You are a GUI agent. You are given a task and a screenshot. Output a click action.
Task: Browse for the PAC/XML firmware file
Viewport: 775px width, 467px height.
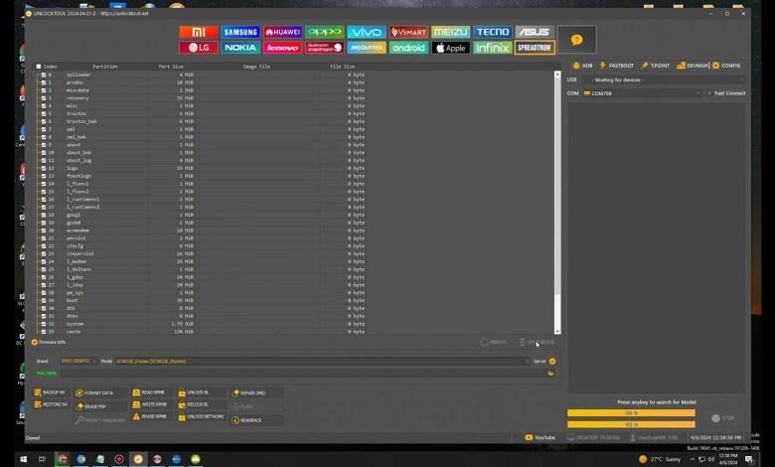click(x=550, y=373)
